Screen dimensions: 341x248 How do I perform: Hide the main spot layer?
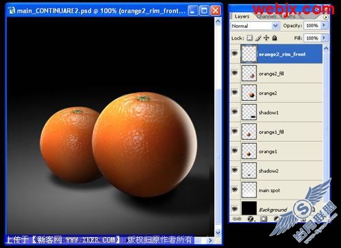click(235, 189)
